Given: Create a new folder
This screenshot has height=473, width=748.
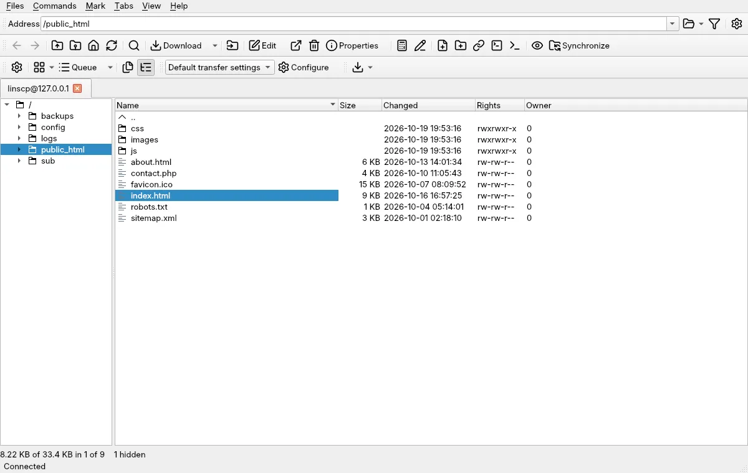Looking at the screenshot, I should pyautogui.click(x=461, y=45).
